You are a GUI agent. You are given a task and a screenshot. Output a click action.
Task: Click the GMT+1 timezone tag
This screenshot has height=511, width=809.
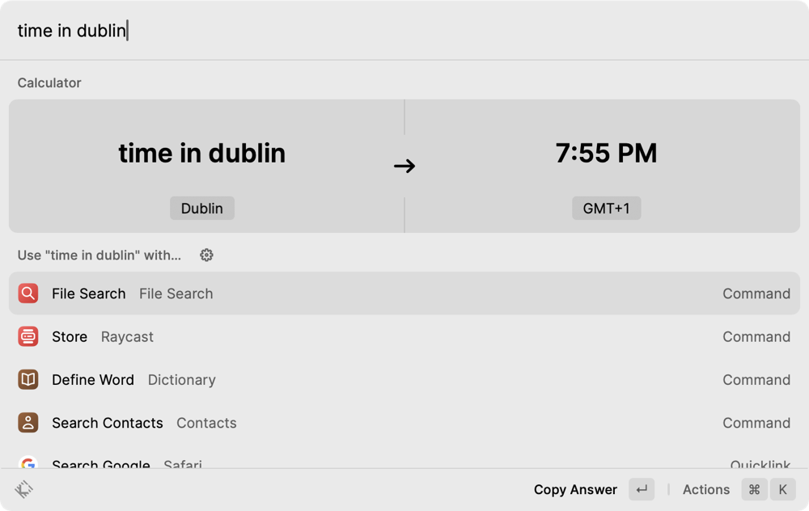pos(606,209)
